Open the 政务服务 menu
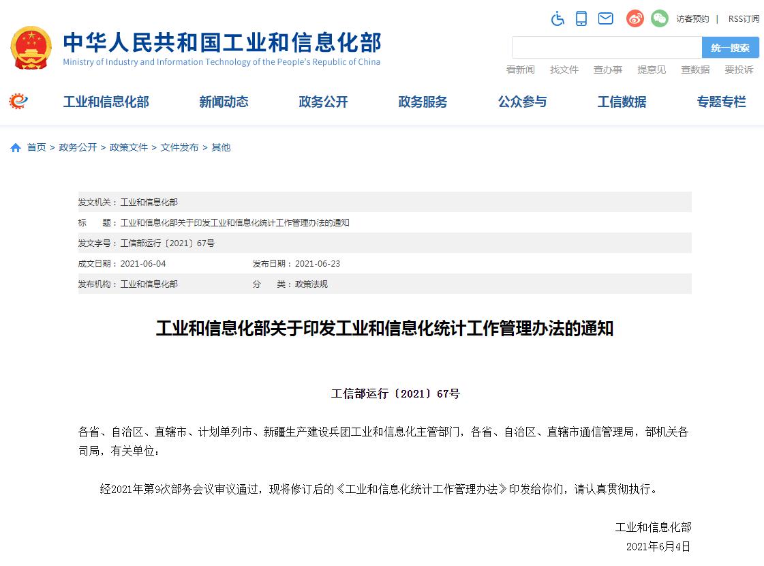764x566 pixels. click(423, 102)
